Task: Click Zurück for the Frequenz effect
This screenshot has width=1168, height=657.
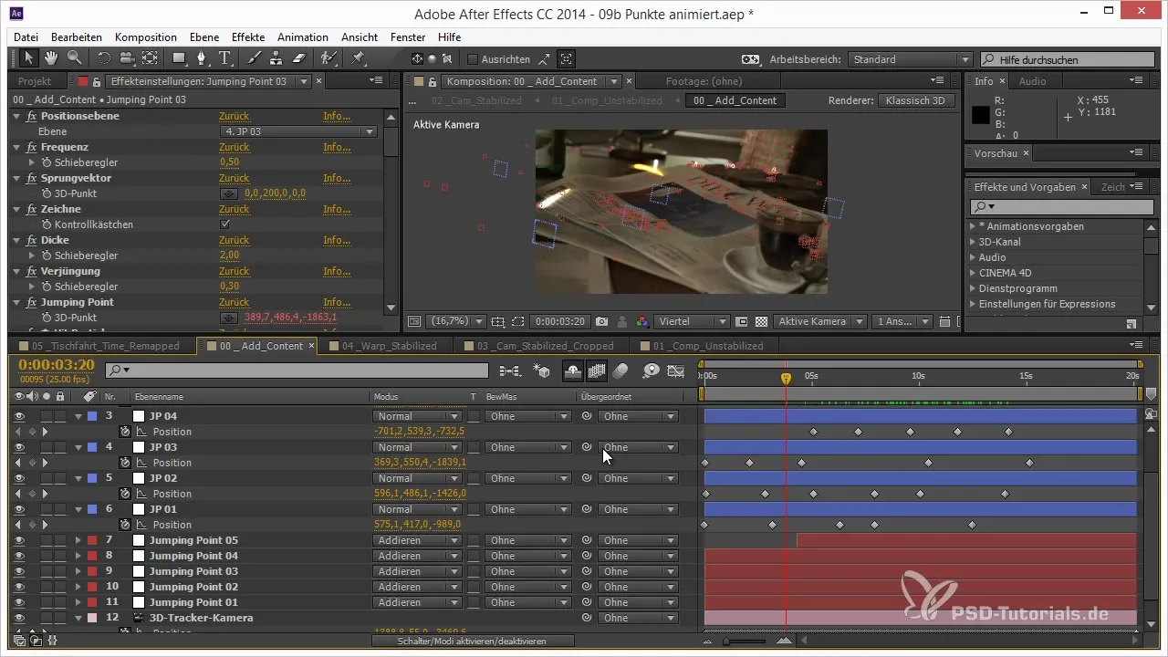Action: coord(235,147)
